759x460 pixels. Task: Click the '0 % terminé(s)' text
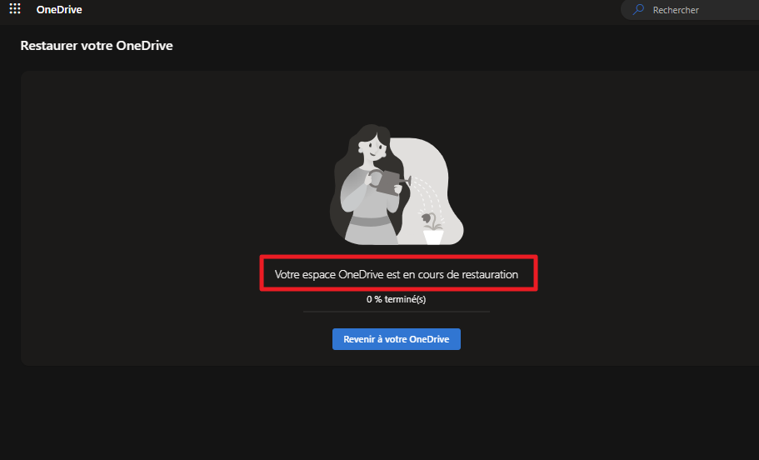coord(397,299)
